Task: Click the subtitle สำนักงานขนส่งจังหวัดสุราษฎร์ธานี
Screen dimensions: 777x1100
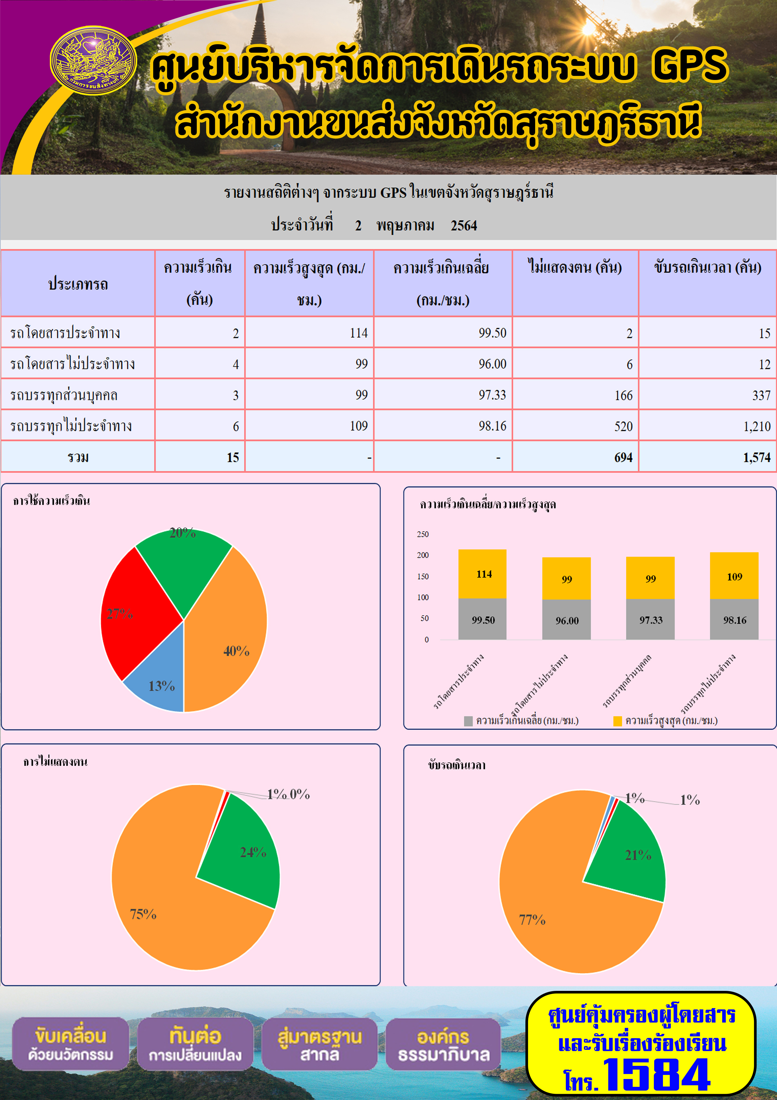Action: (438, 124)
